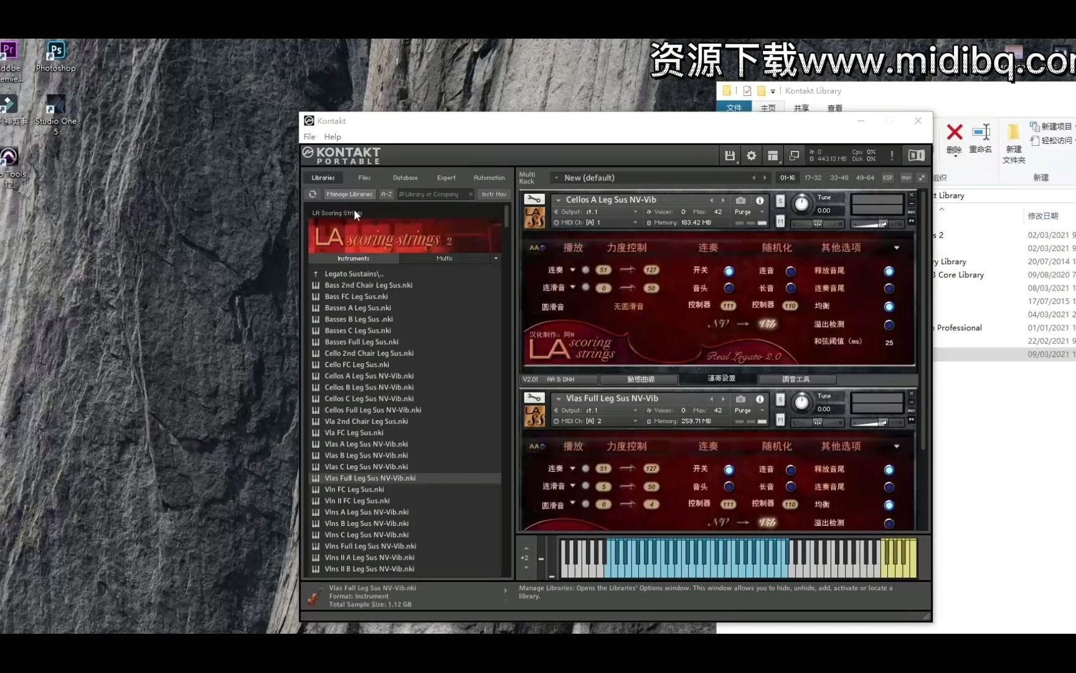Open Studio One 5 desktop shortcut
The width and height of the screenshot is (1076, 673).
[55, 115]
